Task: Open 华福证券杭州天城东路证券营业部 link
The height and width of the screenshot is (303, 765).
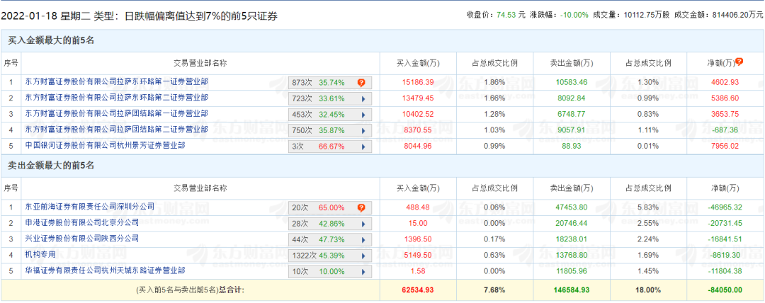Action: 105,270
